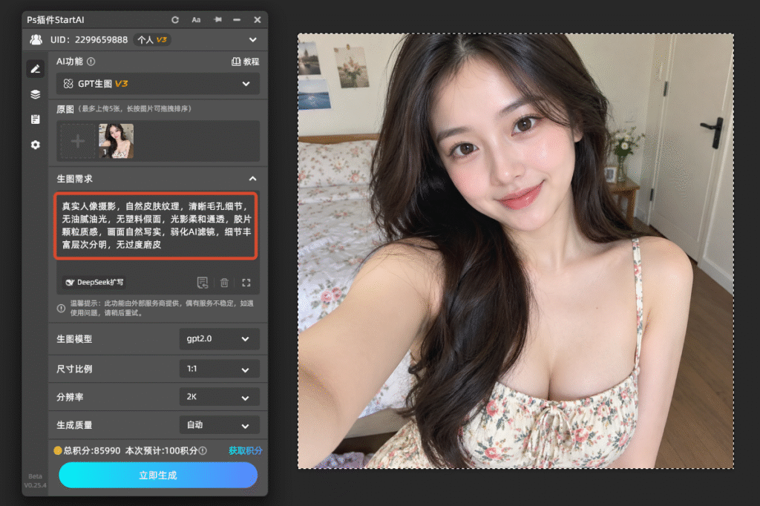
Task: Click the DeepSeek扩写 button
Action: (94, 282)
